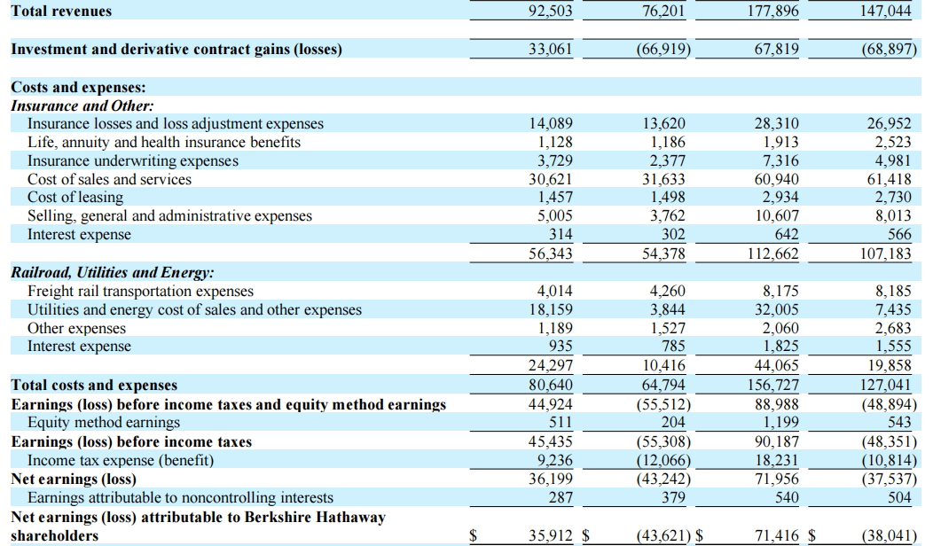The height and width of the screenshot is (546, 933).
Task: Click the Total costs and expenses label
Action: [94, 385]
